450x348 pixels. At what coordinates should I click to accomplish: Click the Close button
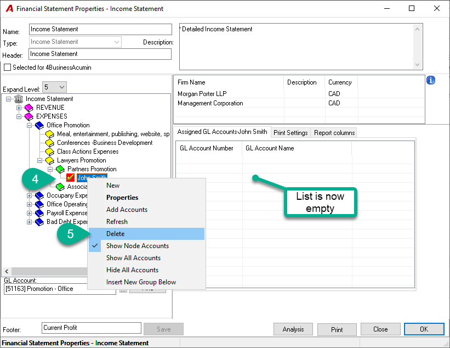pos(380,329)
